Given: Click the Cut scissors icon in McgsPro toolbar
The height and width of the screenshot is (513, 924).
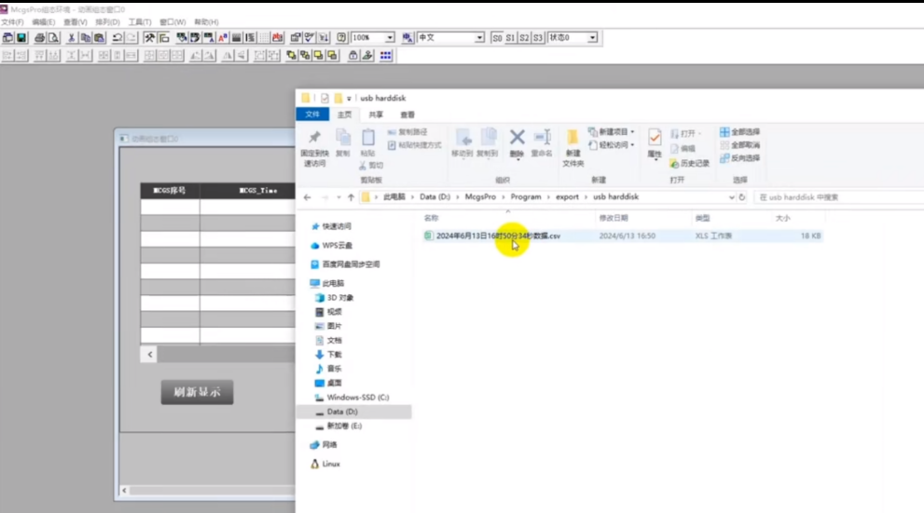Looking at the screenshot, I should point(72,38).
